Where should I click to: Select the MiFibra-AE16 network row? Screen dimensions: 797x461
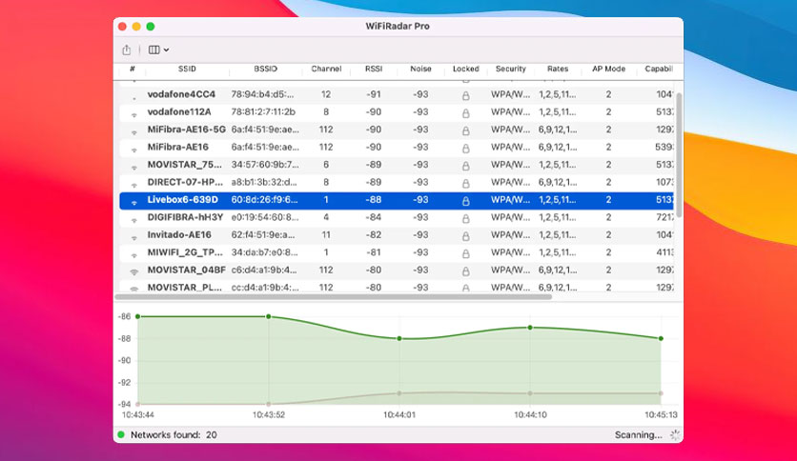point(397,148)
